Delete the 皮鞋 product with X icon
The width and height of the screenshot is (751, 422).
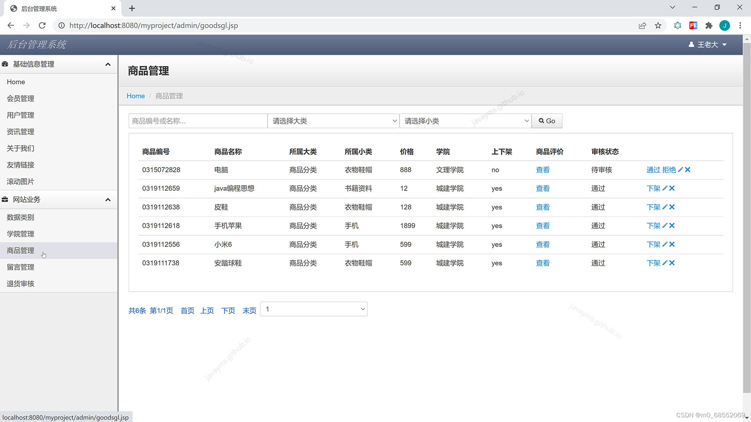[x=672, y=207]
